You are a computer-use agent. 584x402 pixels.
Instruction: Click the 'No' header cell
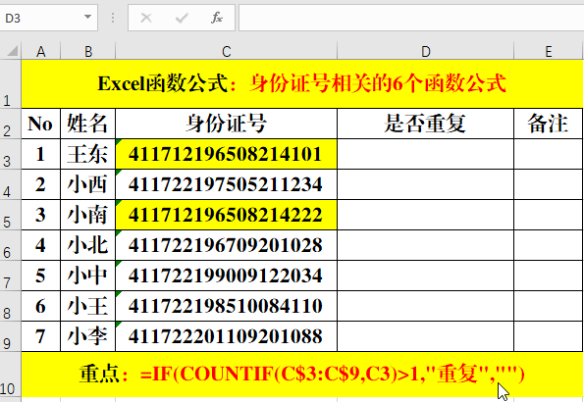click(x=41, y=124)
